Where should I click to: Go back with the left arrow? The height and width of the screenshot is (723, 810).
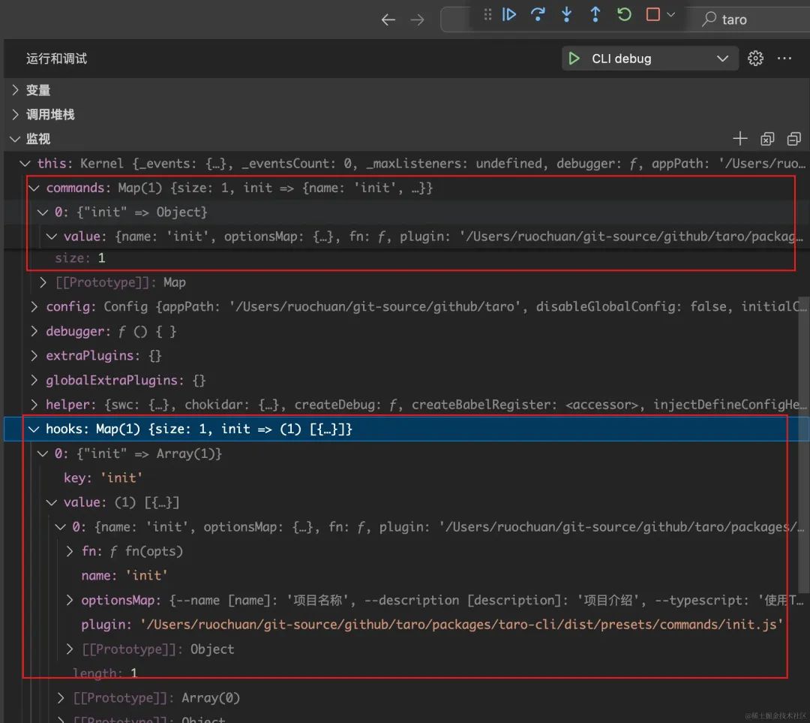point(388,20)
